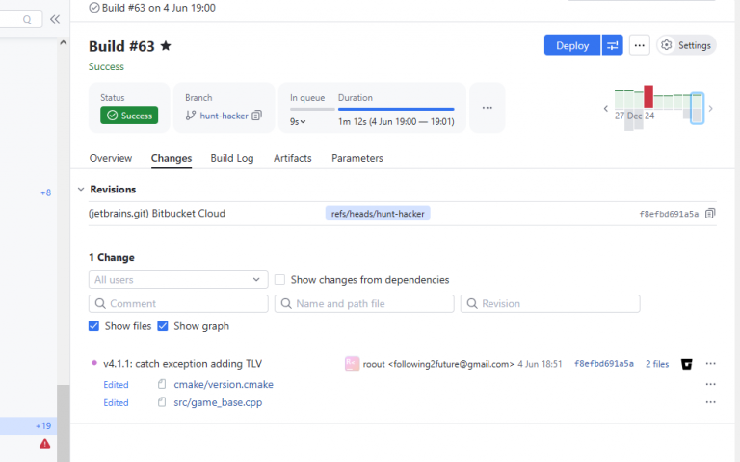Switch to the Build Log tab
The height and width of the screenshot is (462, 740).
[231, 158]
